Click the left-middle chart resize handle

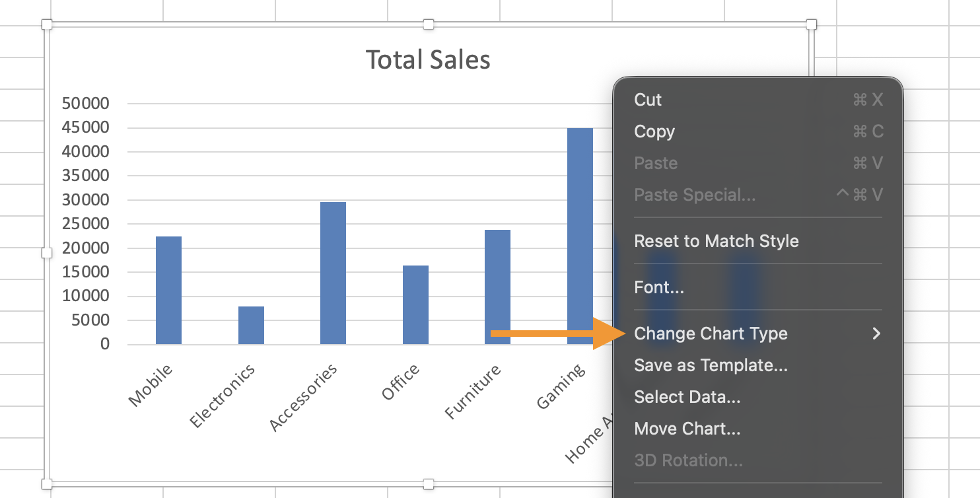(x=47, y=253)
